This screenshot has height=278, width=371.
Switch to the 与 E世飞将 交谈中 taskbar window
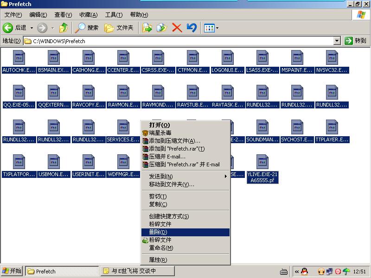click(x=138, y=271)
